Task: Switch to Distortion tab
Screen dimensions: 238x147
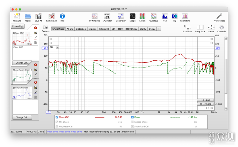Action: click(x=81, y=29)
